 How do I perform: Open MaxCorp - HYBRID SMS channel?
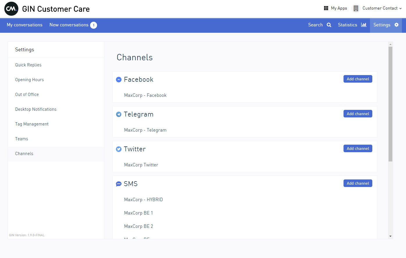[x=144, y=200]
